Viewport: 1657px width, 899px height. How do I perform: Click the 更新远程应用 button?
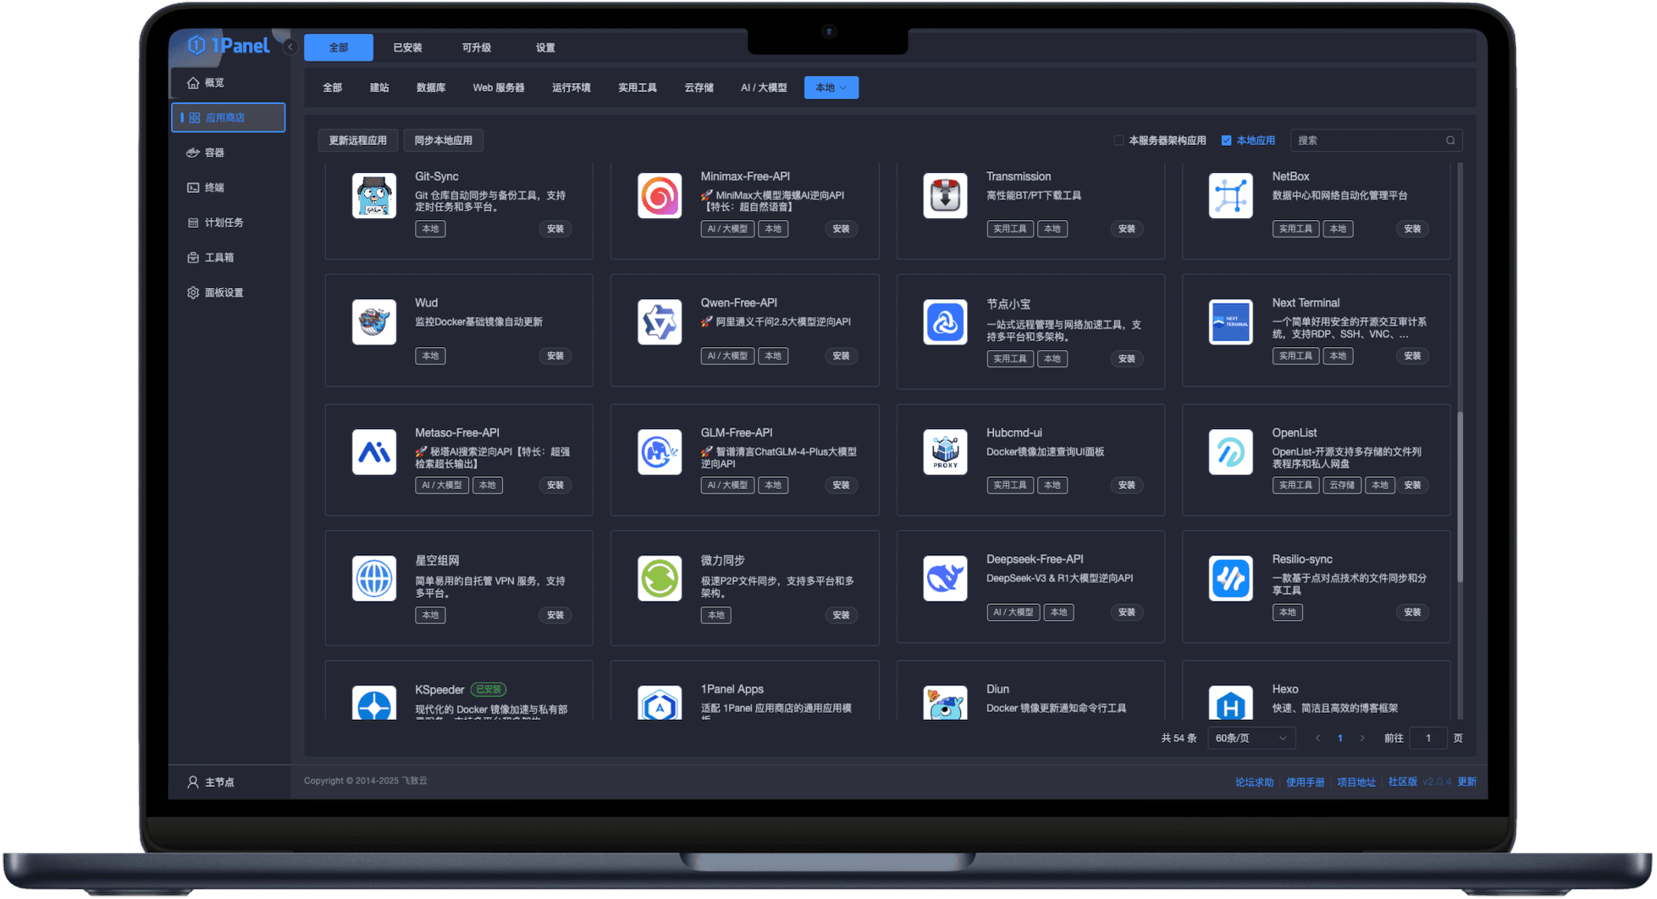click(358, 140)
